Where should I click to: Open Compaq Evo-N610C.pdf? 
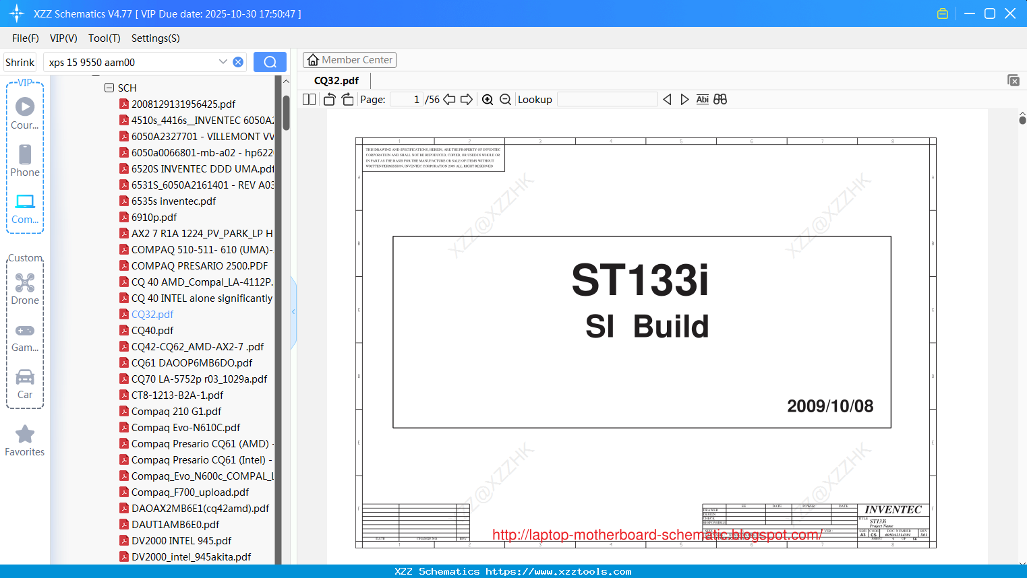pos(185,427)
